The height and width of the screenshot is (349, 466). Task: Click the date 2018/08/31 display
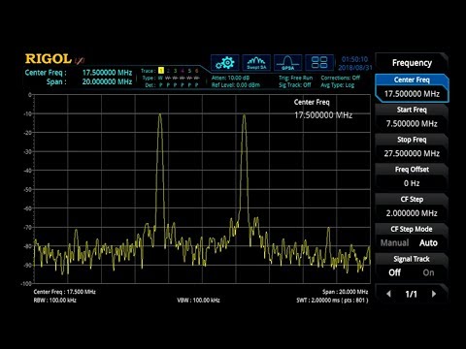(x=355, y=68)
